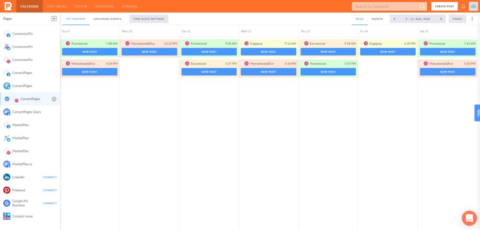Click Instagram icon in Sunday 7:48 AM slot
The height and width of the screenshot is (230, 480).
(67, 43)
